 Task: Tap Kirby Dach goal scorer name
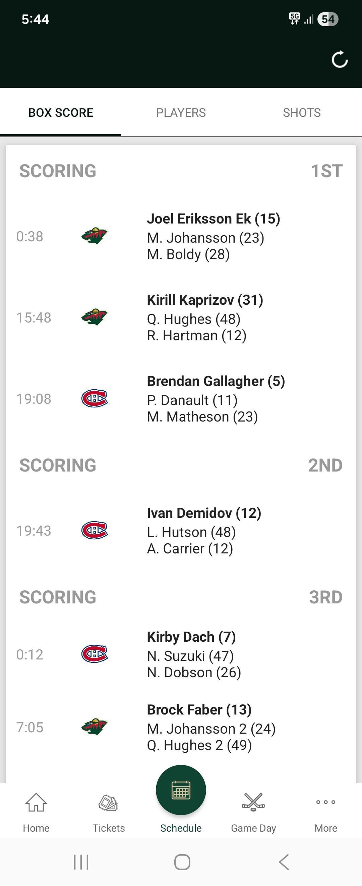tap(191, 637)
